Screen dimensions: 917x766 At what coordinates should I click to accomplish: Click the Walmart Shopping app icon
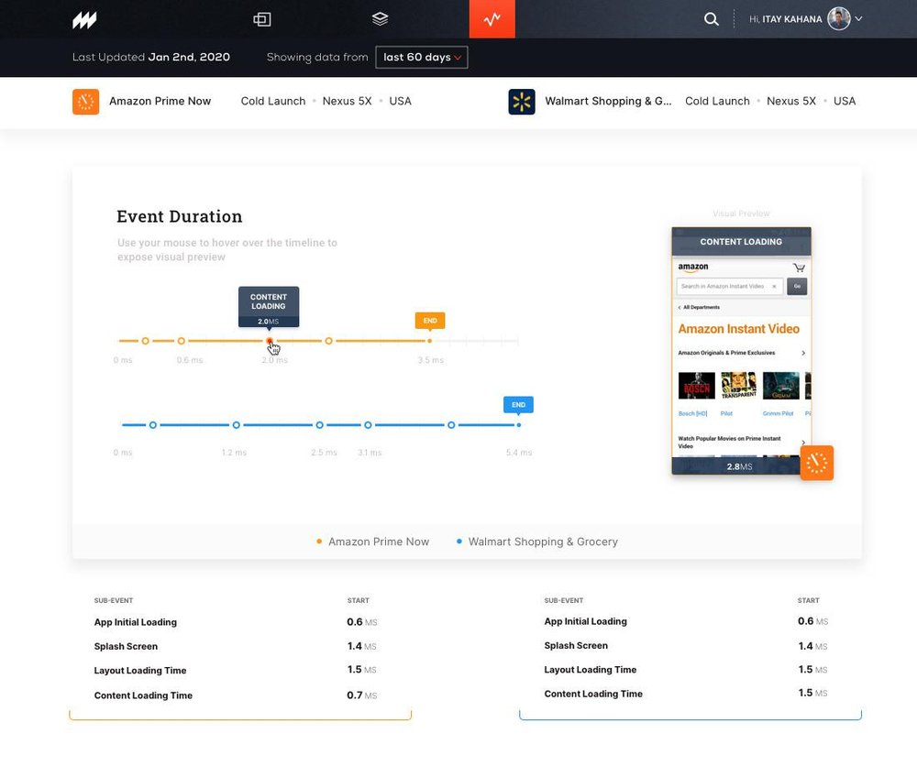pos(522,102)
